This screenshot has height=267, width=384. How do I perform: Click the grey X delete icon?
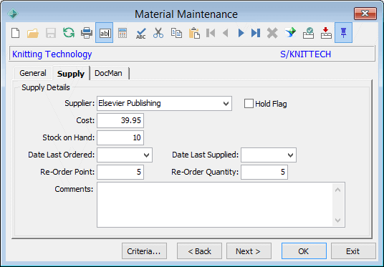272,33
